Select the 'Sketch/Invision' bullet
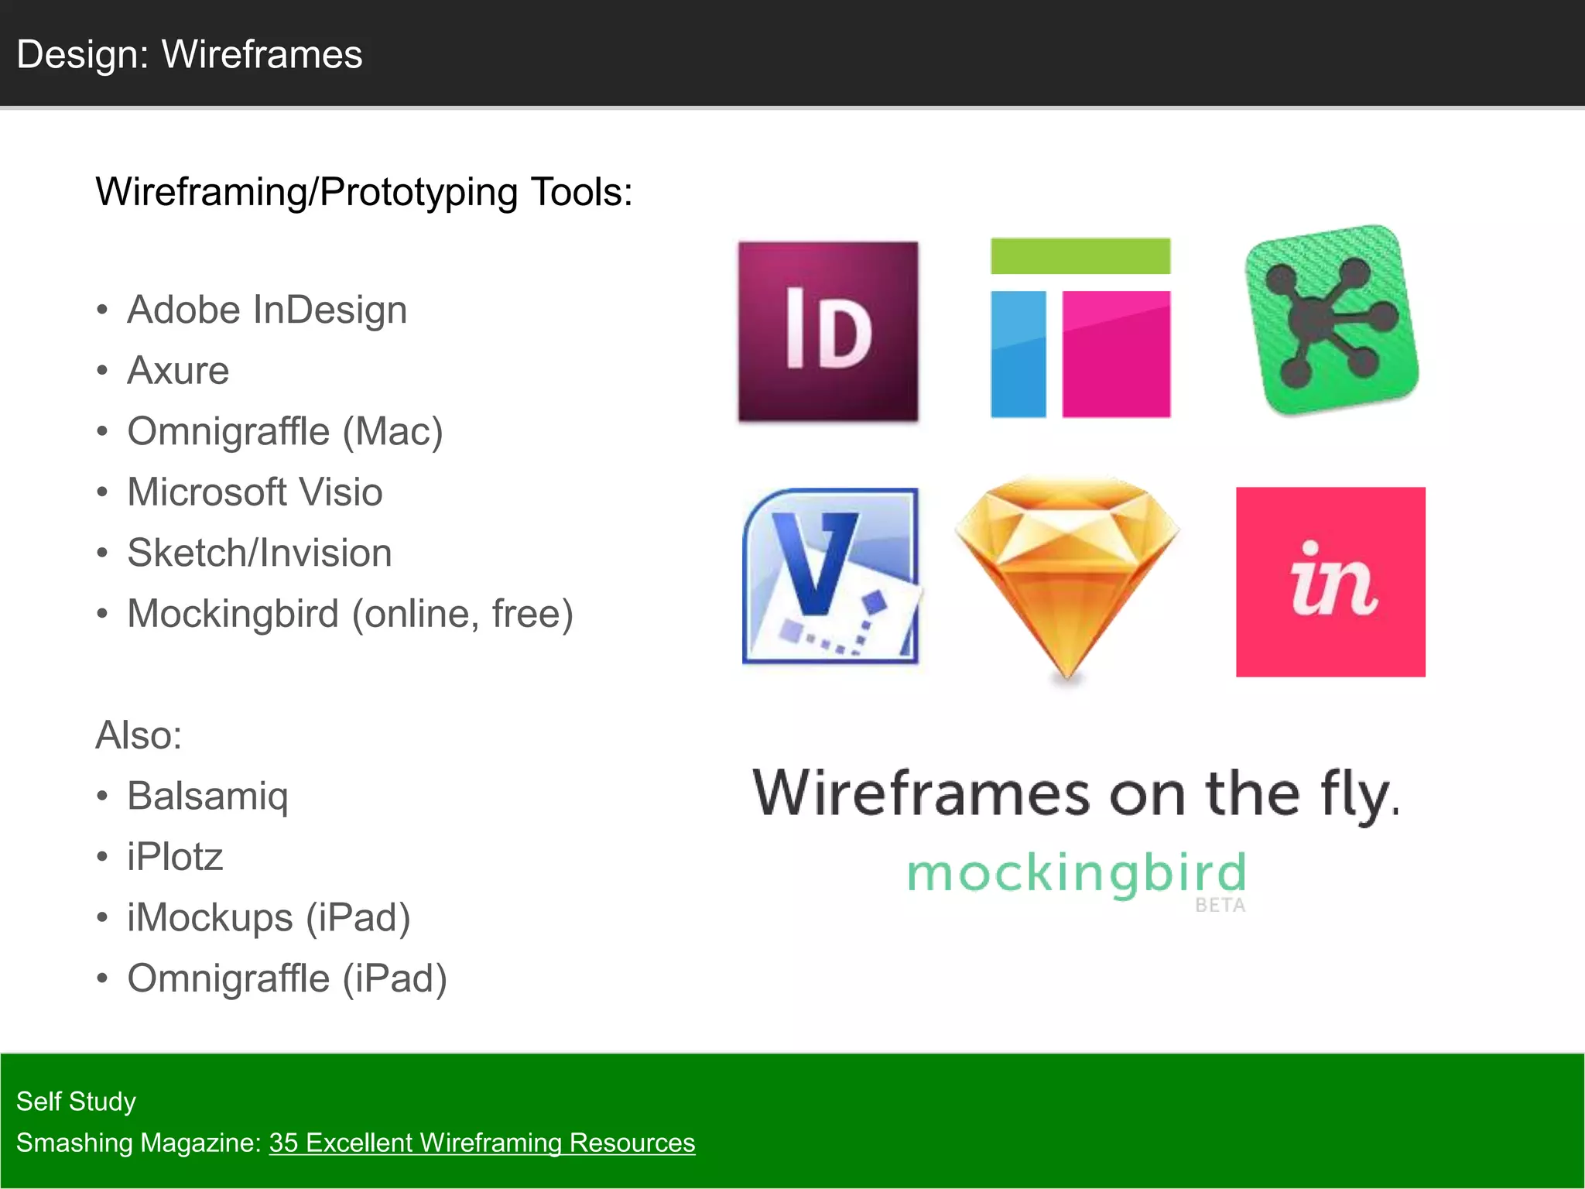The width and height of the screenshot is (1585, 1189). [259, 553]
